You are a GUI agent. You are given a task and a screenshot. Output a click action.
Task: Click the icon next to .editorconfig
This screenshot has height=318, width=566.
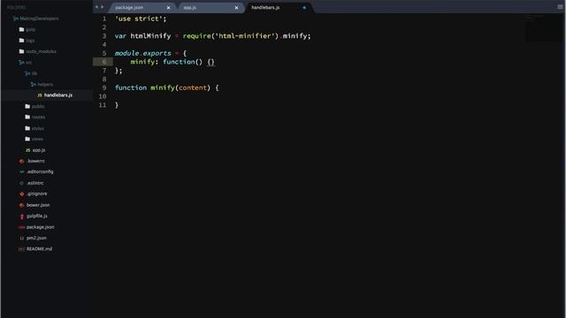point(21,172)
